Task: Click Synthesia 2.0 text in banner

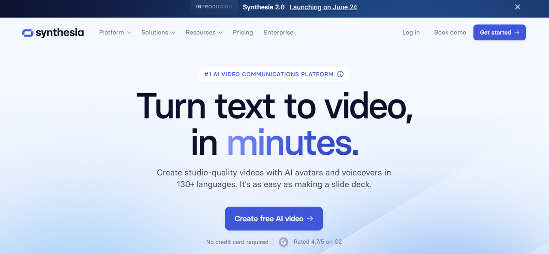Action: tap(263, 7)
